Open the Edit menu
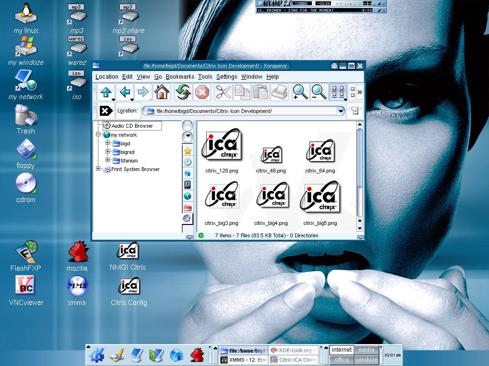This screenshot has height=366, width=489. (127, 77)
